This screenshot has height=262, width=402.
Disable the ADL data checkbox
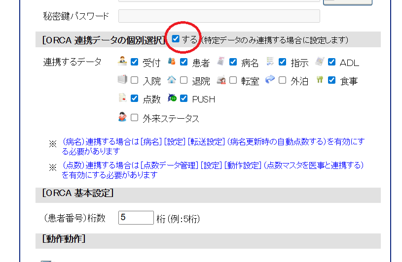(331, 62)
